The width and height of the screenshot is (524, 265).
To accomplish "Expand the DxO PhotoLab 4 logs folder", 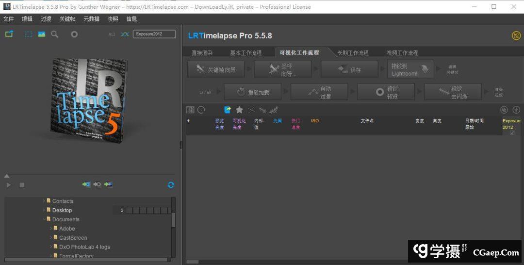I will 51,247.
